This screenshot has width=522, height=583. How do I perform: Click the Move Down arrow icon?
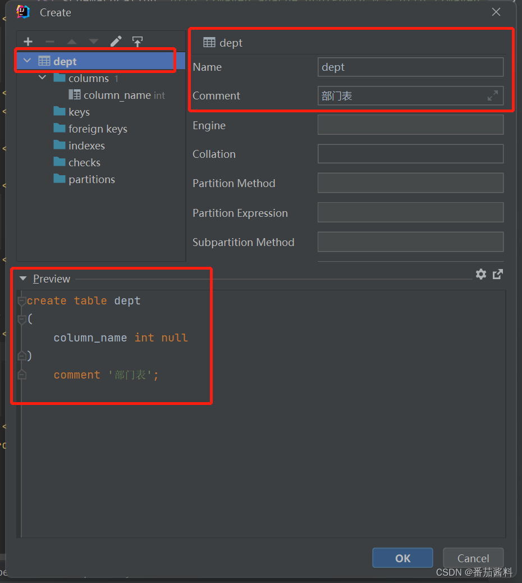coord(94,42)
